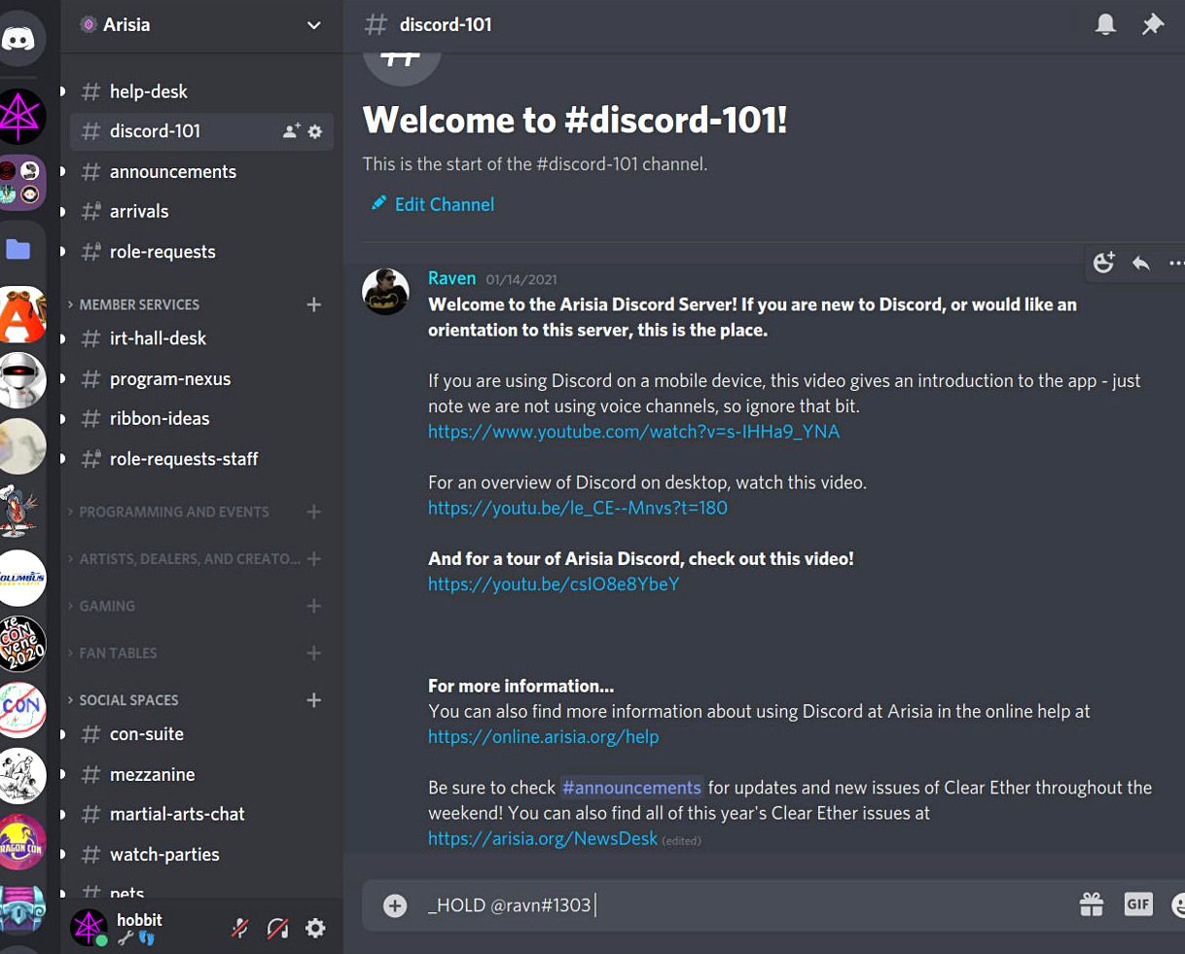This screenshot has width=1185, height=954.
Task: Toggle microphone mute
Action: (239, 928)
